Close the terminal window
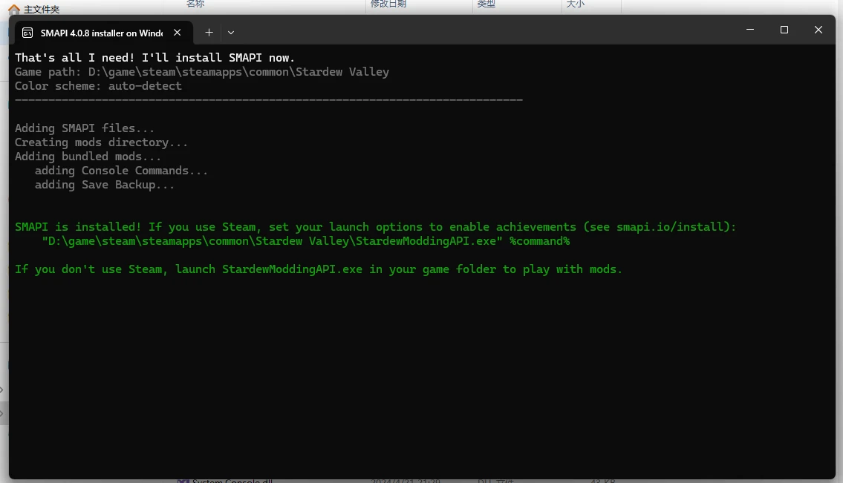Viewport: 843px width, 483px height. click(818, 30)
